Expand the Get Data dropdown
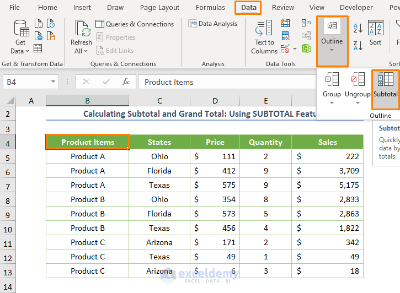 coord(20,51)
